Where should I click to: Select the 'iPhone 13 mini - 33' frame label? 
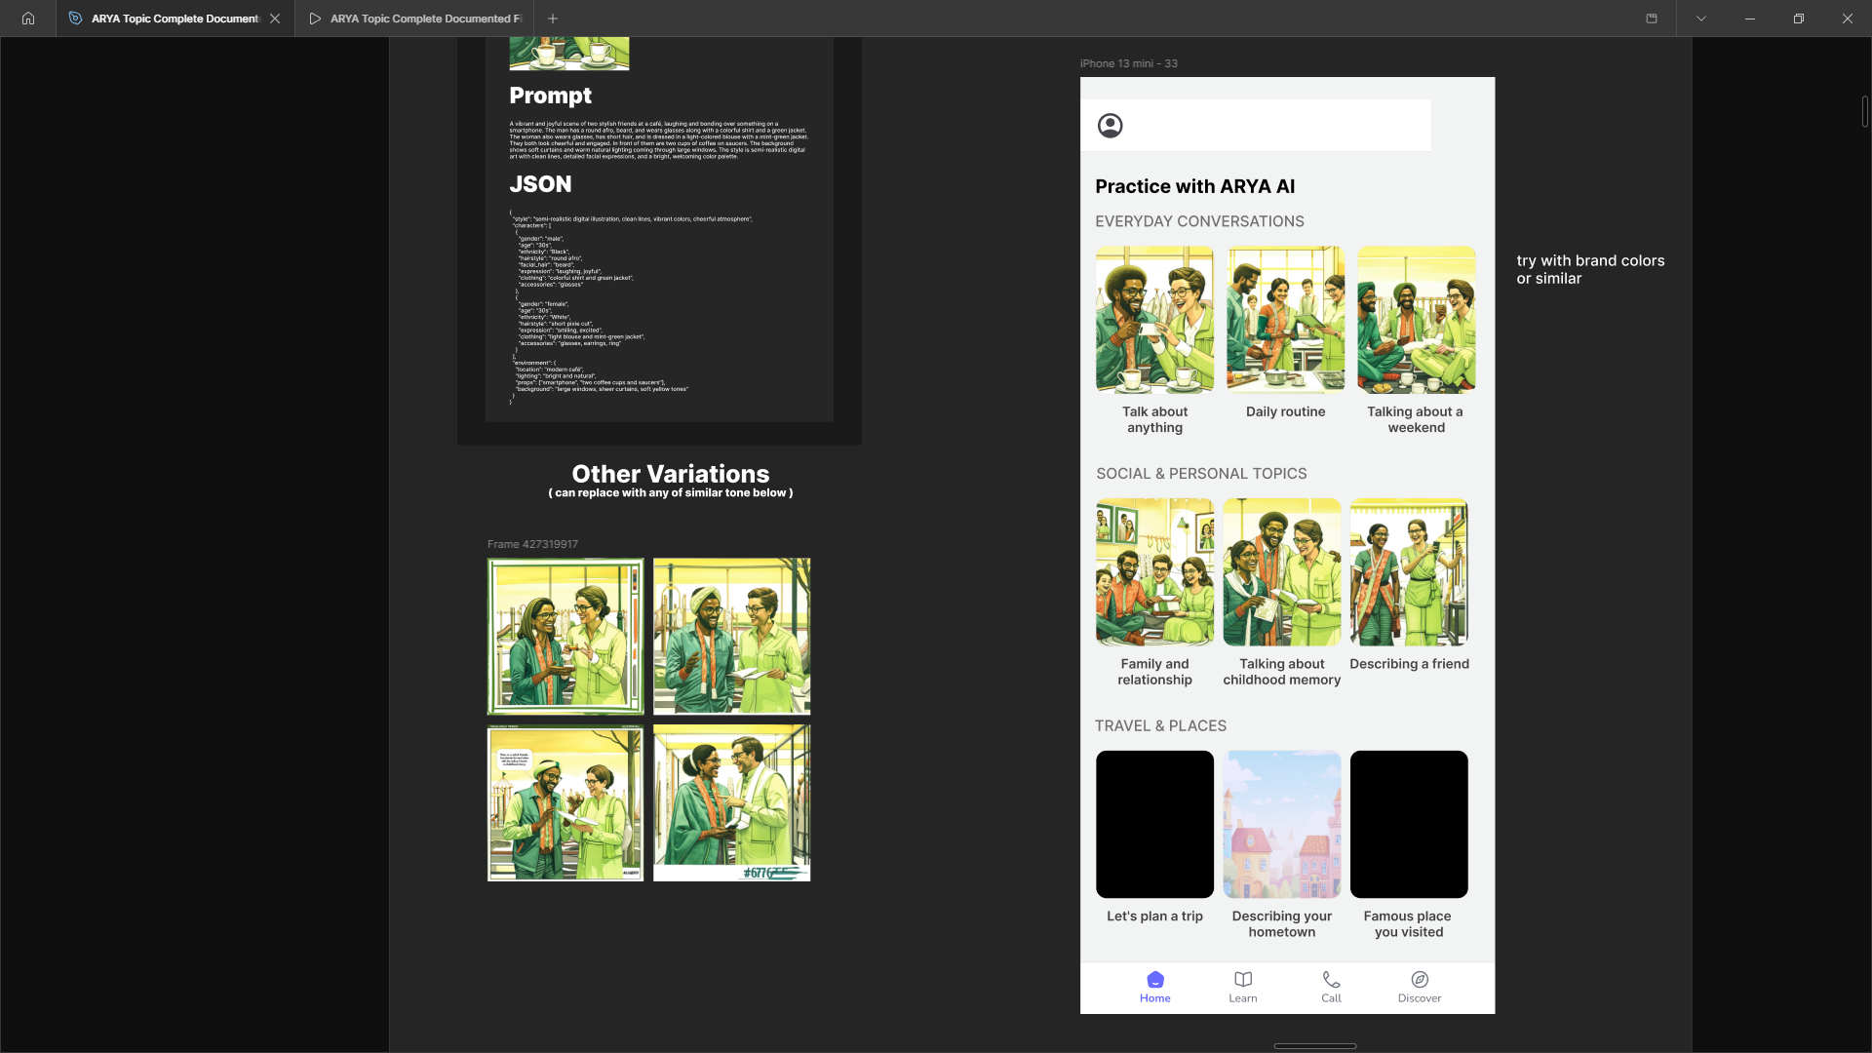[x=1128, y=63]
